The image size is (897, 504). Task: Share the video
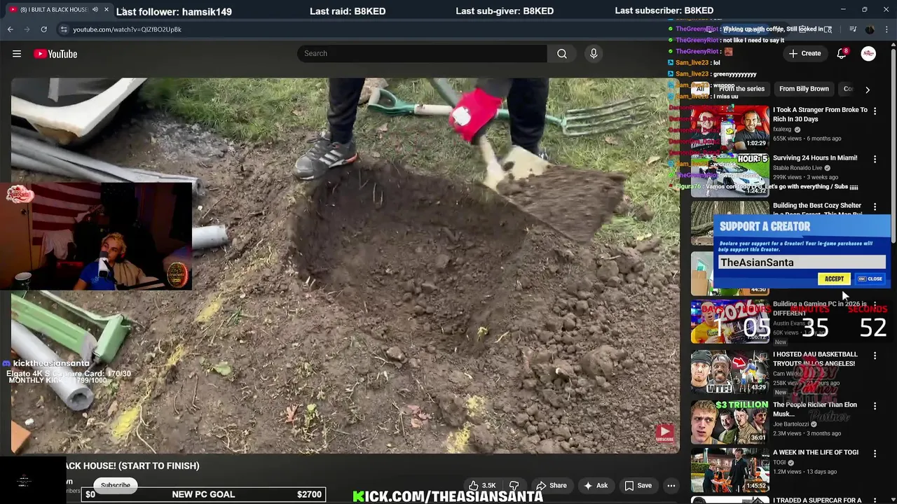[x=551, y=485]
